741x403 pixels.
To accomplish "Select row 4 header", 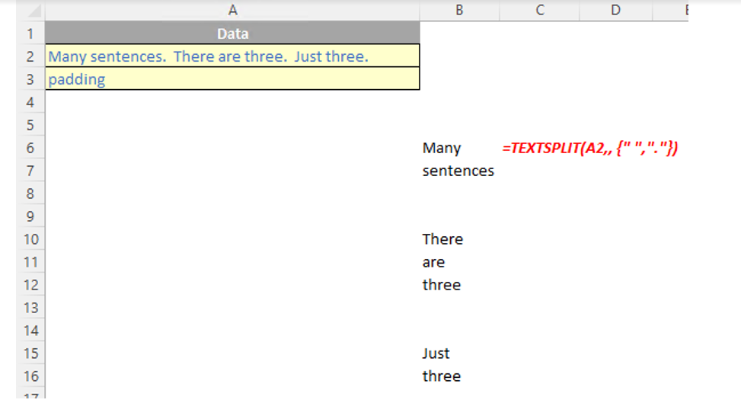I will point(30,102).
